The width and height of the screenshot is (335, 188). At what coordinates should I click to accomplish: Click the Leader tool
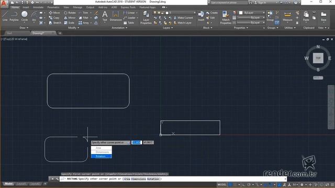(x=129, y=18)
